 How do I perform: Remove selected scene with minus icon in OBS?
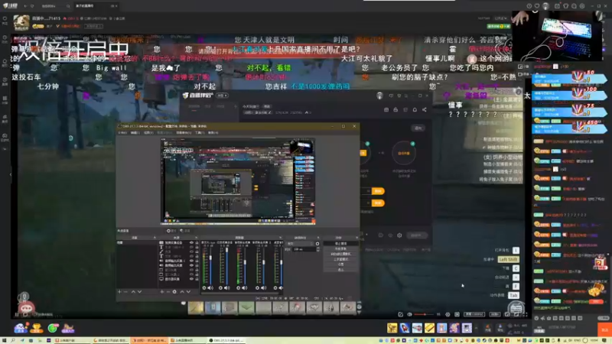pos(125,292)
